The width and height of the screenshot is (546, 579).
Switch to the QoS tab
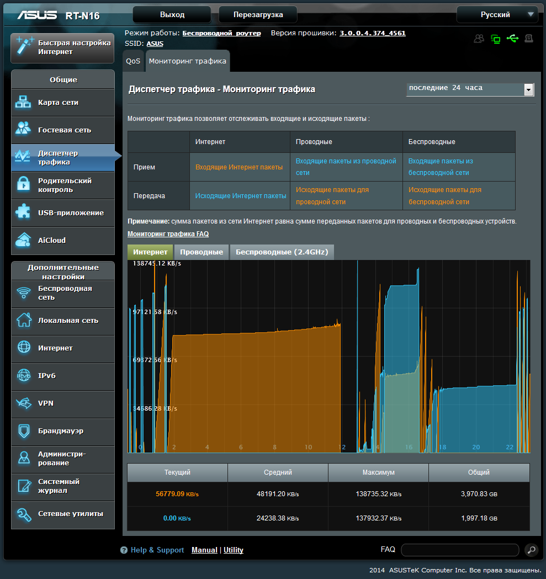pyautogui.click(x=133, y=61)
